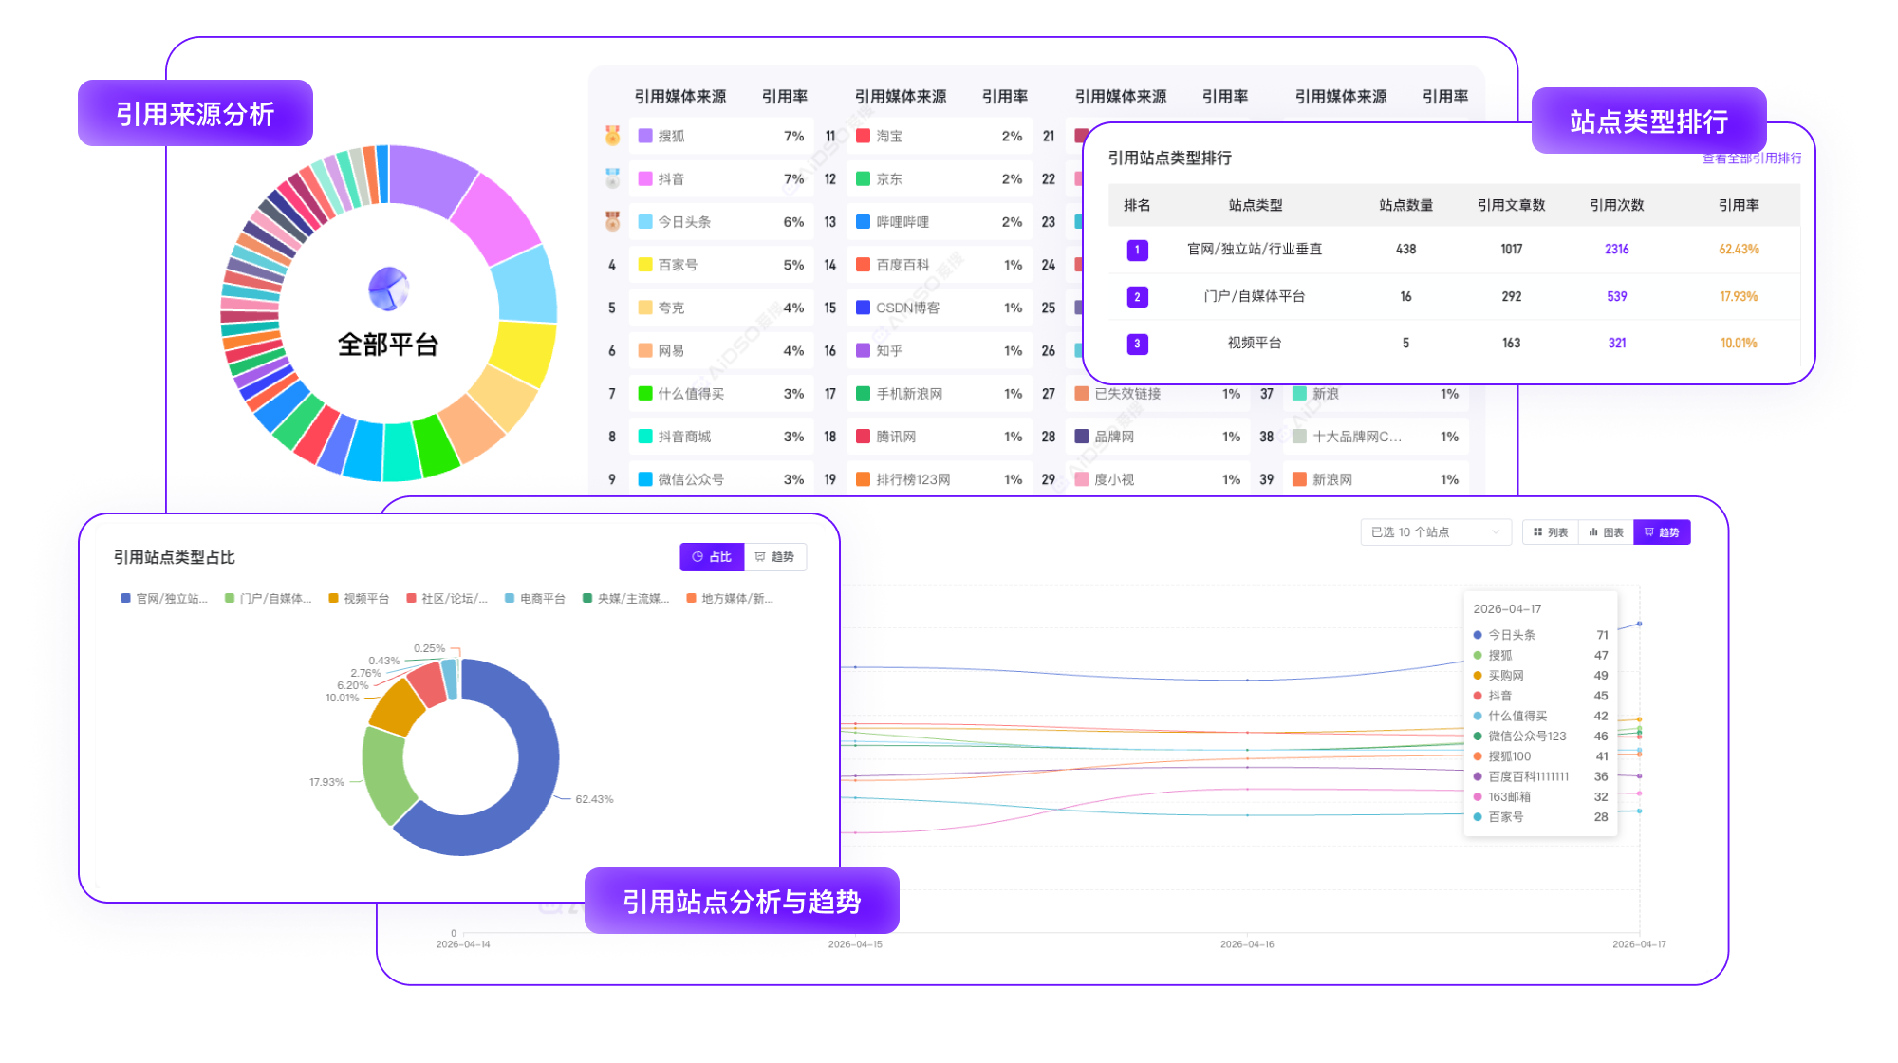Click the 淘宝 platform icon in media list

click(863, 136)
